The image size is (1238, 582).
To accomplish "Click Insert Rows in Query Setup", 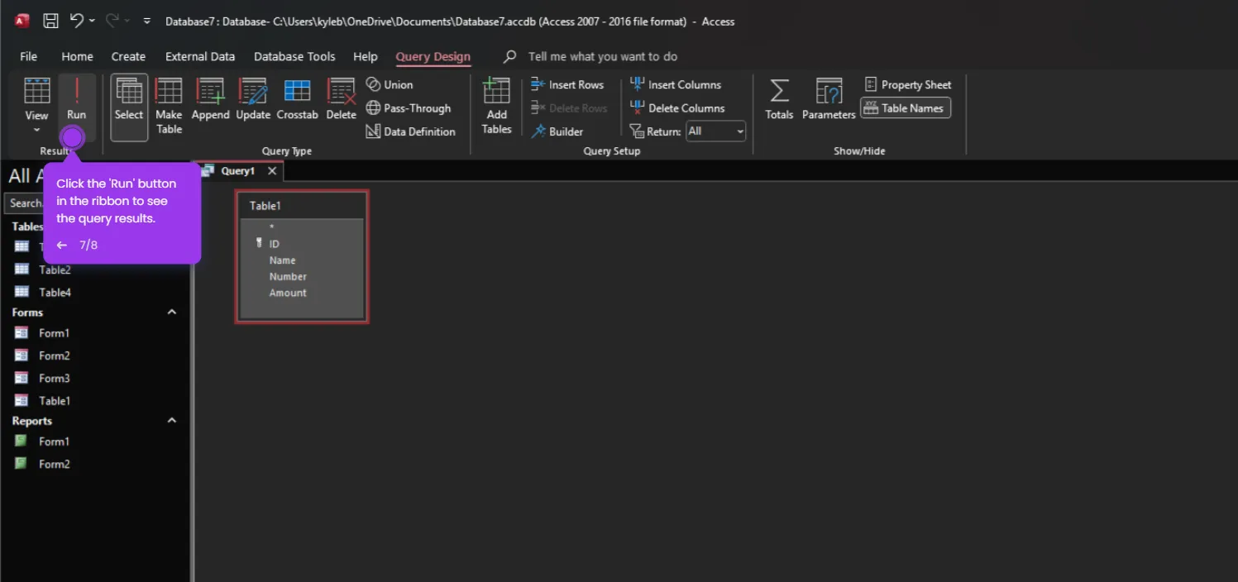I will 567,84.
